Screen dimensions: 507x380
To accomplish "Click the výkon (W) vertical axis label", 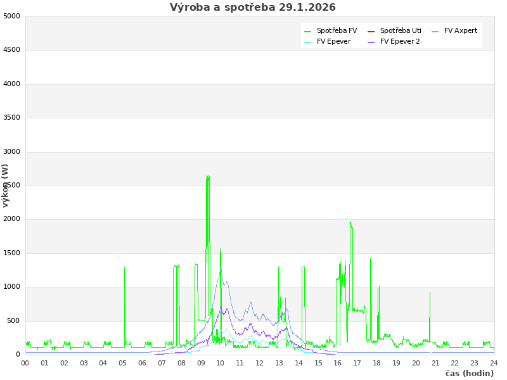I will [6, 185].
